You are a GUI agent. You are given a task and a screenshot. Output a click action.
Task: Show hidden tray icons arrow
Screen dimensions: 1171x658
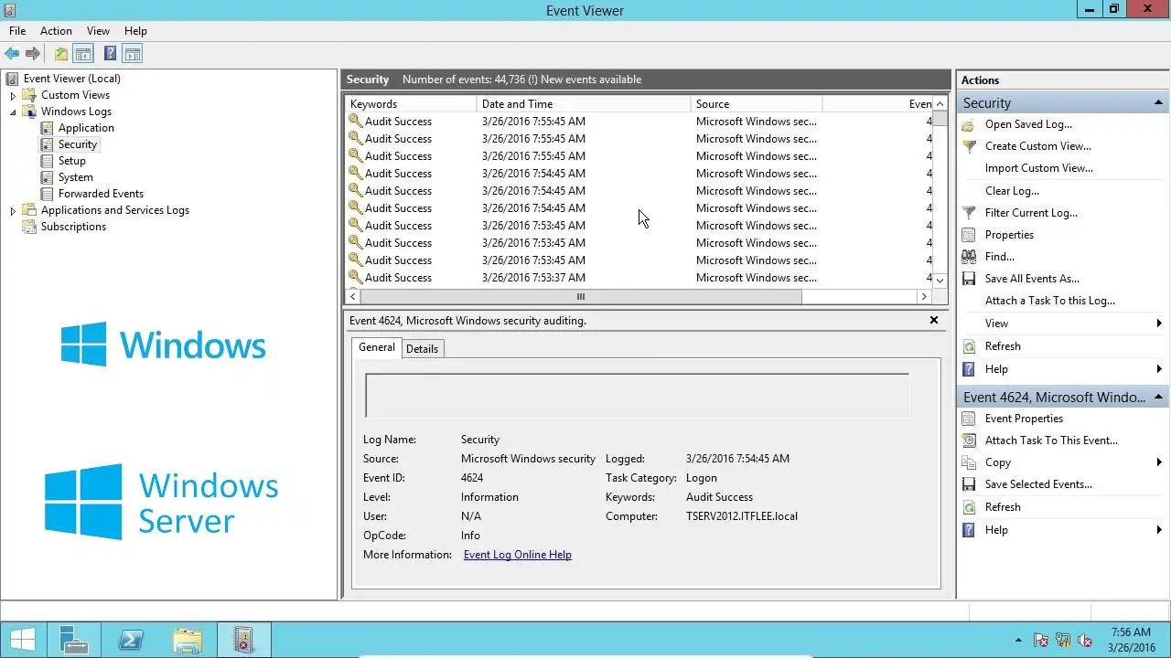(1020, 641)
